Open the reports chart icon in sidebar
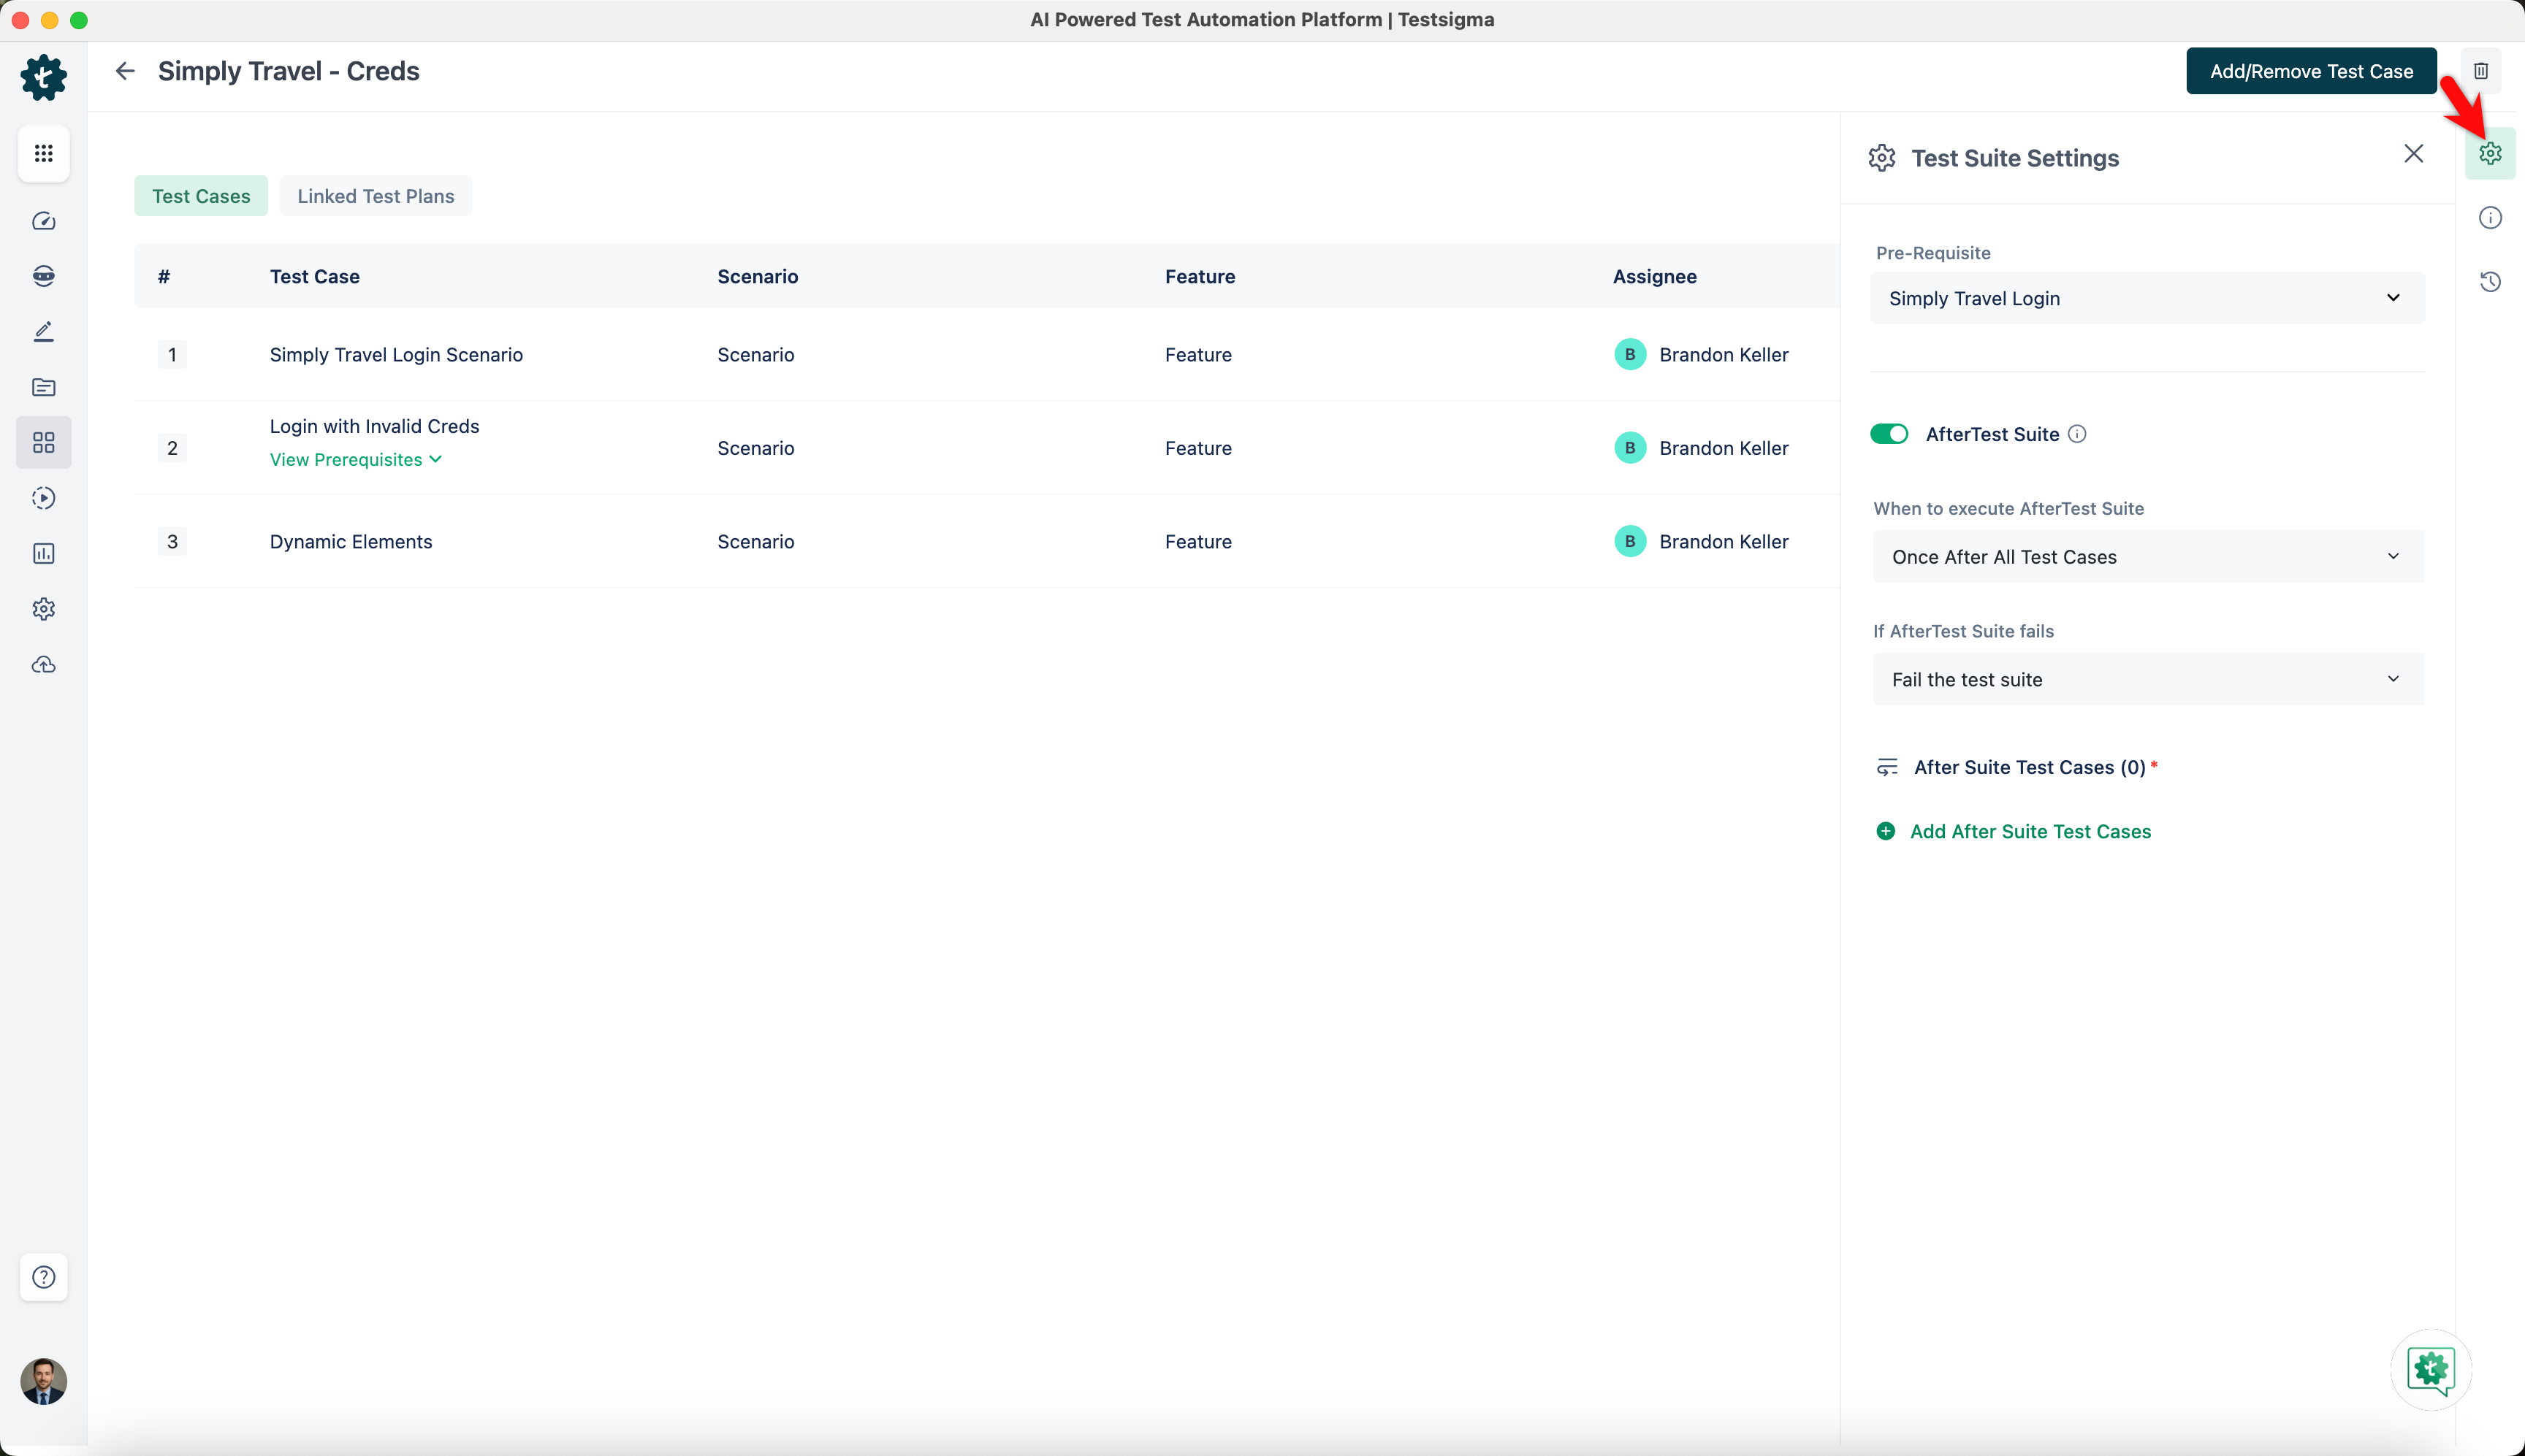This screenshot has width=2525, height=1456. tap(43, 553)
